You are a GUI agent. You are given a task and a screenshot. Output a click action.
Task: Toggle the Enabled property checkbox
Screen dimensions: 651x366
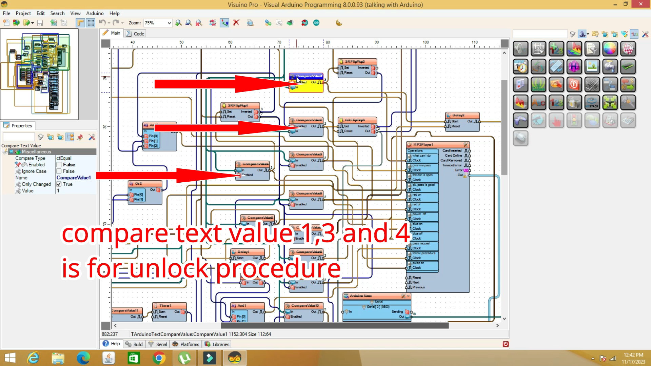click(x=59, y=165)
